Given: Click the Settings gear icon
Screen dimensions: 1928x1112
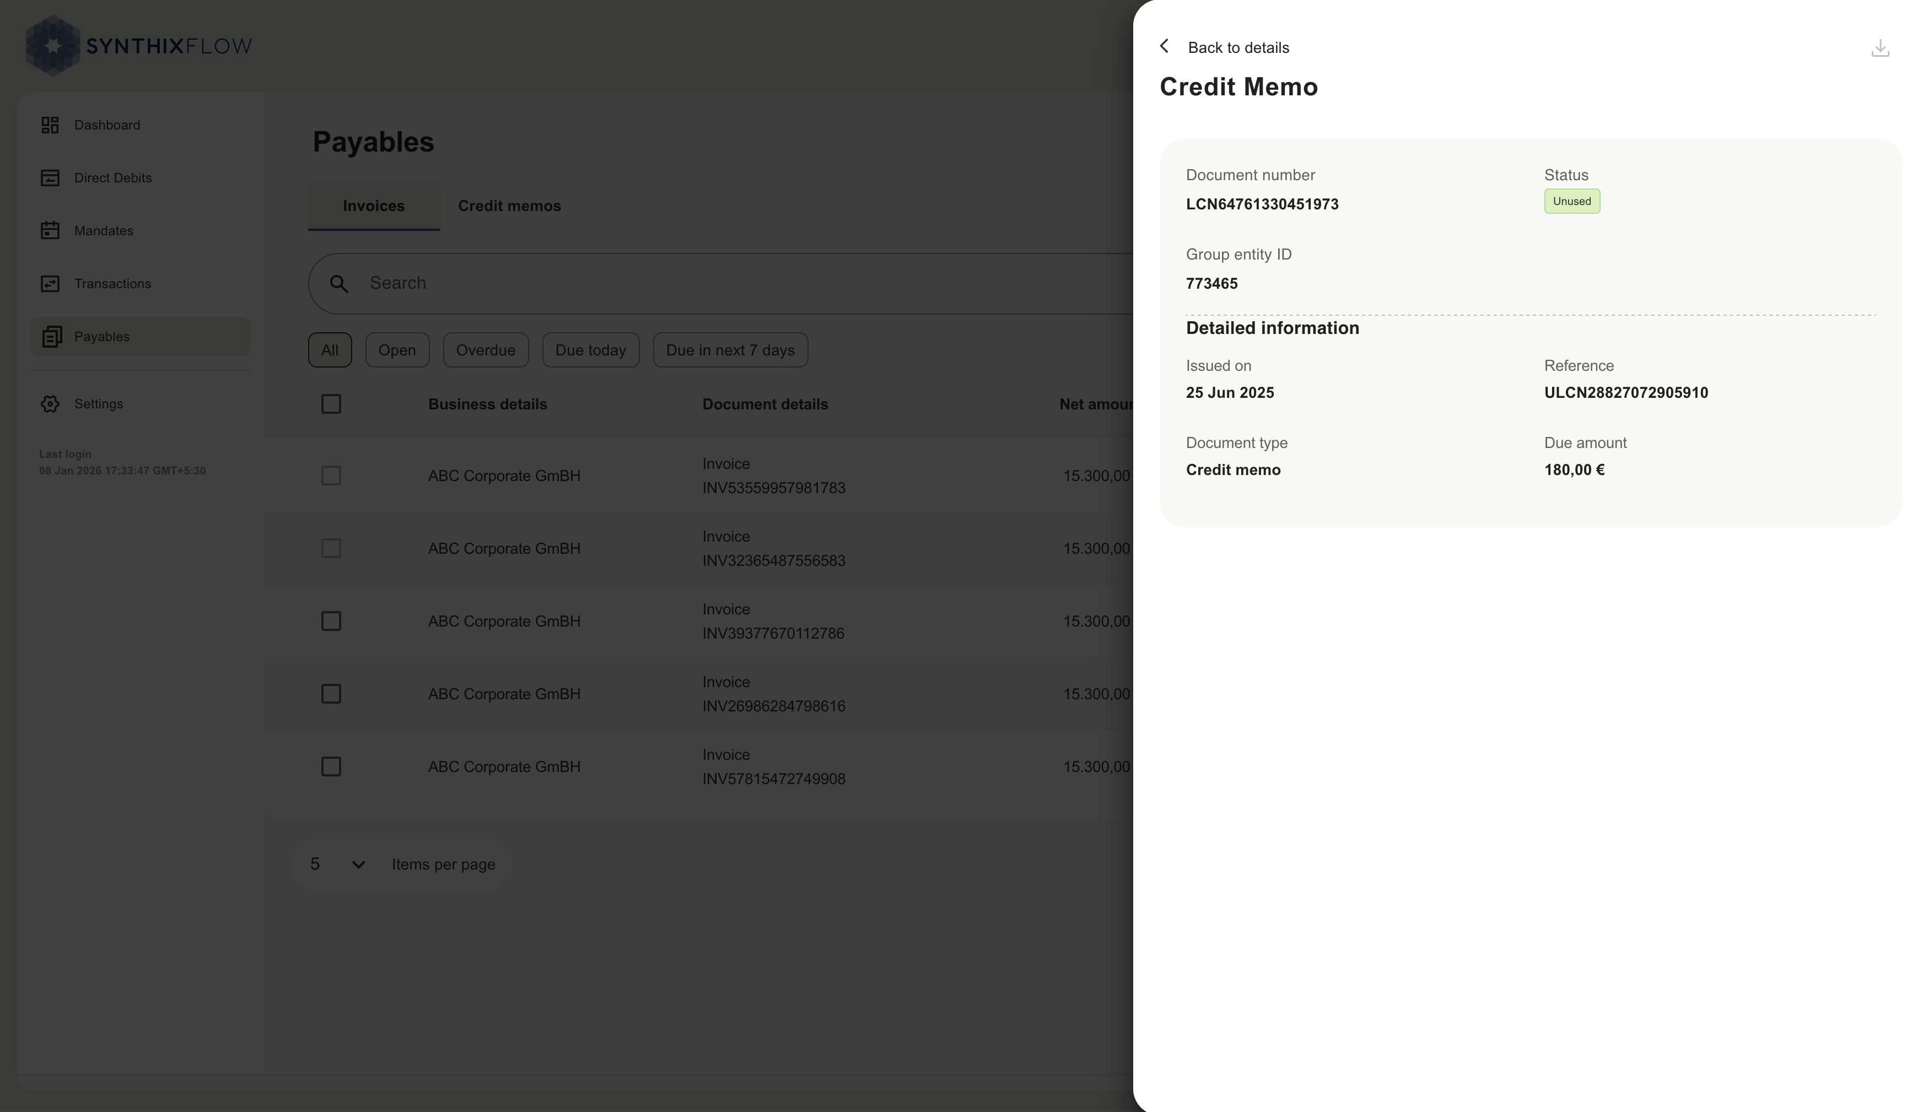Looking at the screenshot, I should tap(50, 404).
